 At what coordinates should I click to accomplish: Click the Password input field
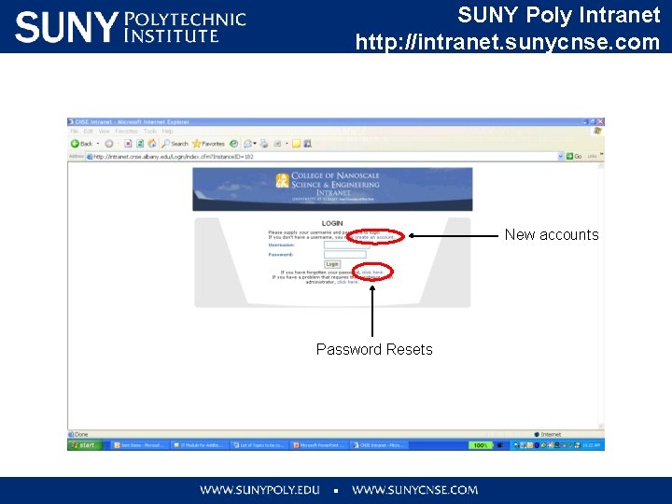coord(345,254)
